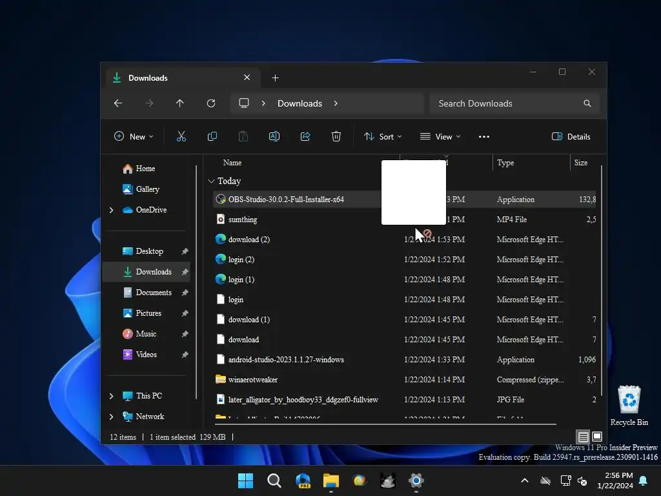The height and width of the screenshot is (496, 661).
Task: Click the Search Downloads field
Action: (514, 103)
